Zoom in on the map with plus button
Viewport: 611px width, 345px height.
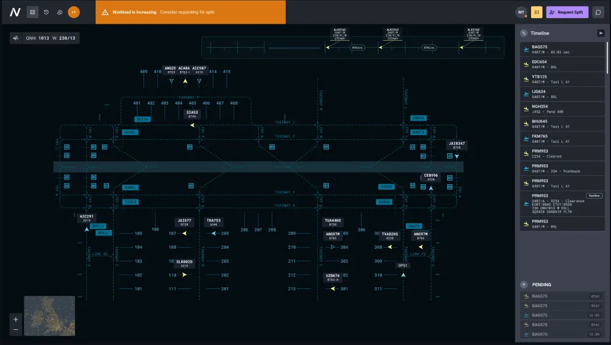(x=16, y=319)
